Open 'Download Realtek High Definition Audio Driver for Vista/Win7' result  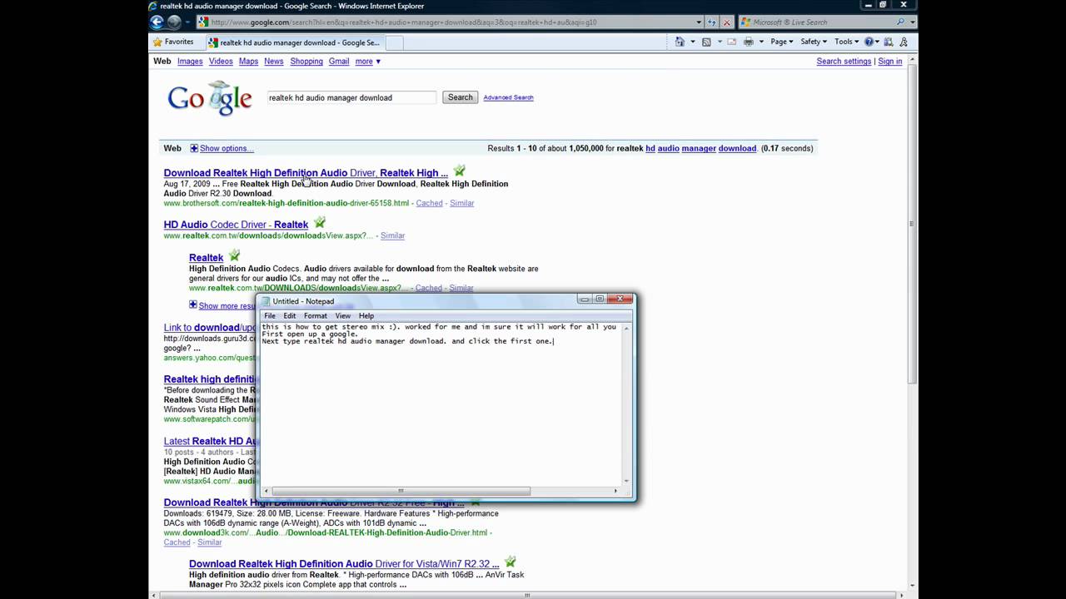click(344, 564)
